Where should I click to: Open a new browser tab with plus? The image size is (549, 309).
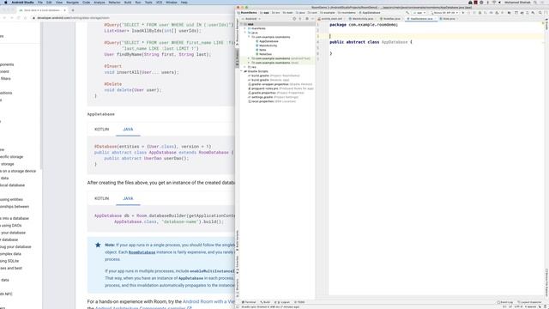pos(73,10)
